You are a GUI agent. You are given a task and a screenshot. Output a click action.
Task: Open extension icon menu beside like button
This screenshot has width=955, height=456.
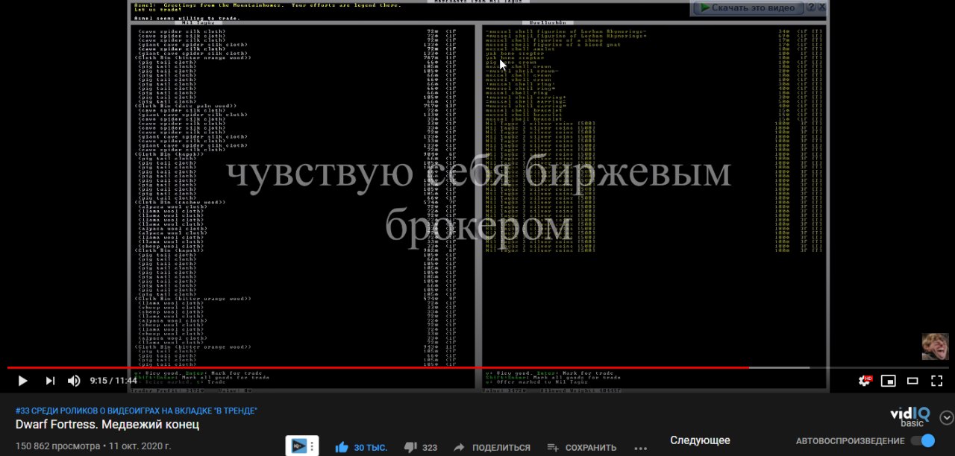point(302,446)
